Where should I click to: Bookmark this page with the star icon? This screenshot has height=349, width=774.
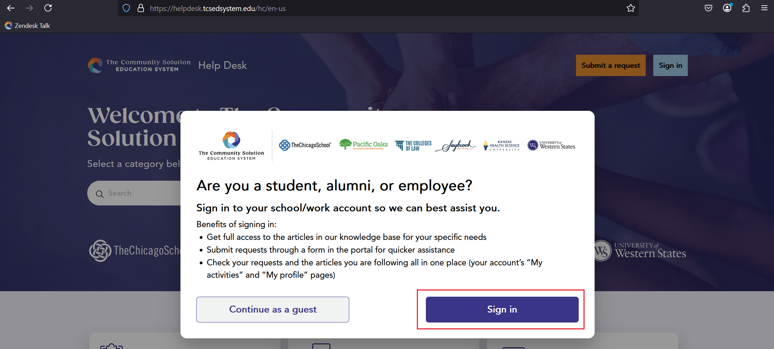pyautogui.click(x=631, y=8)
